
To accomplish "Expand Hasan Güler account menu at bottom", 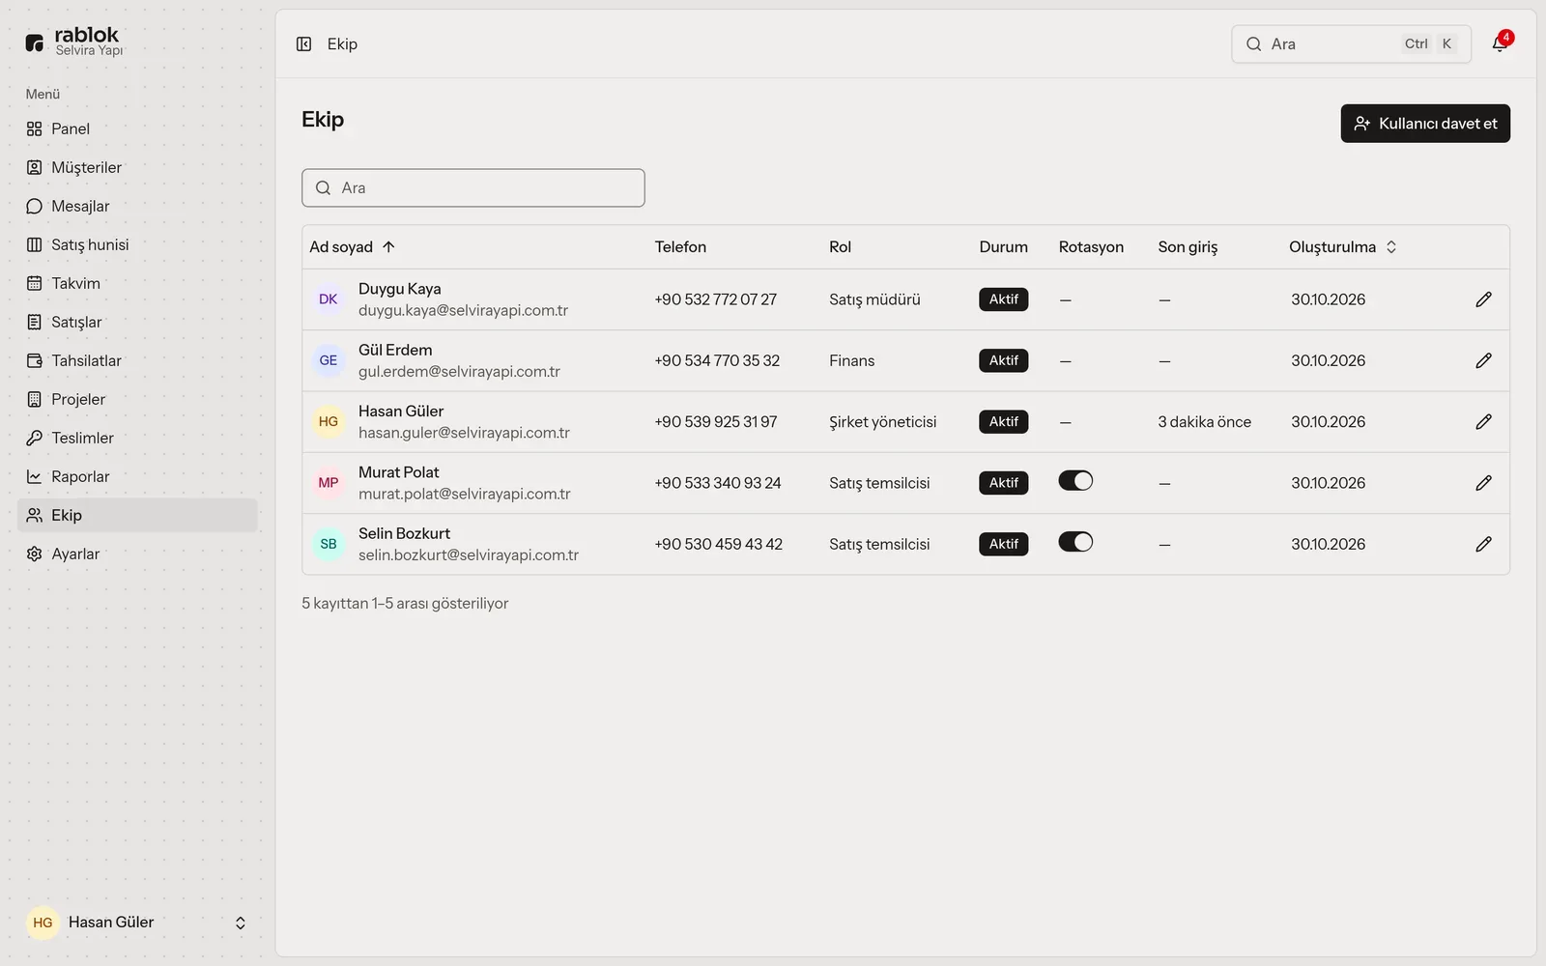I will point(137,923).
